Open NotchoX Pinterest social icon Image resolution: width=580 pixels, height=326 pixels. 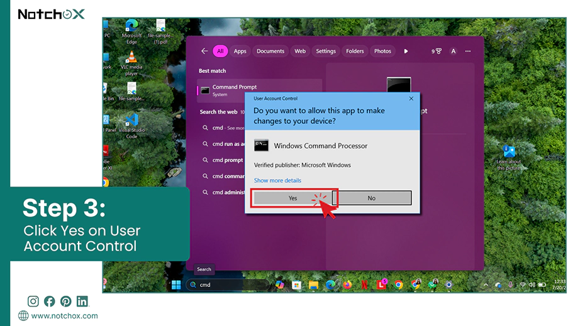(x=66, y=302)
